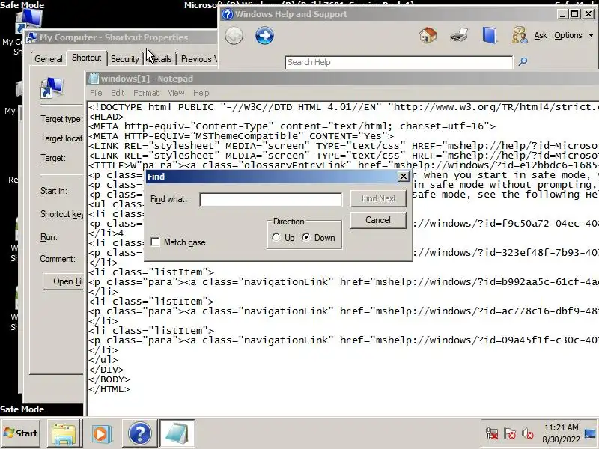The width and height of the screenshot is (599, 449).
Task: Tick the Match case checkbox
Action: click(x=155, y=242)
